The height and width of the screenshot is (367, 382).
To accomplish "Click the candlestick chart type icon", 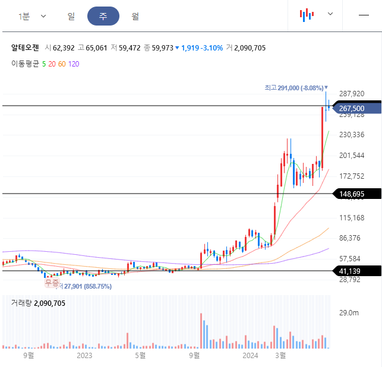I will 307,15.
